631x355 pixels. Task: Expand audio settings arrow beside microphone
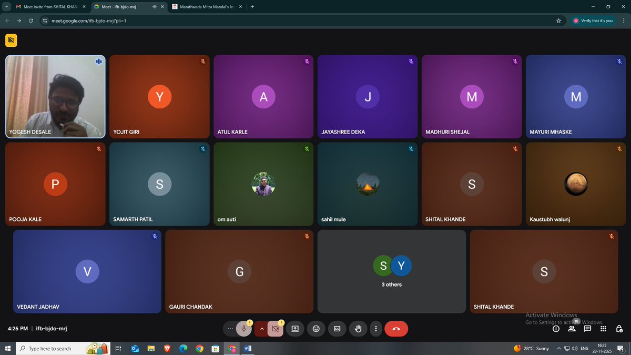(x=261, y=329)
